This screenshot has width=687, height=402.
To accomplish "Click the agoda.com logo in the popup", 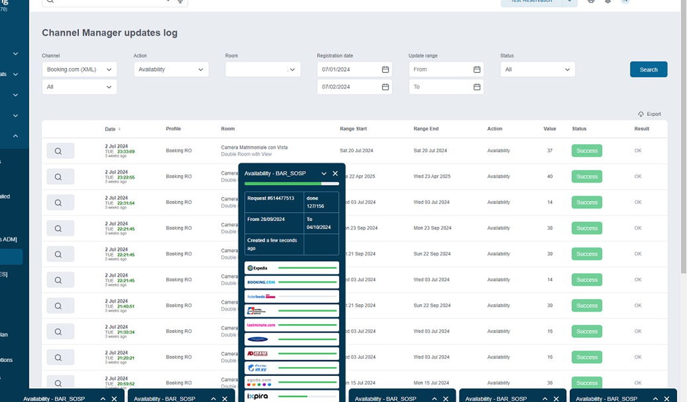I will coord(259,382).
